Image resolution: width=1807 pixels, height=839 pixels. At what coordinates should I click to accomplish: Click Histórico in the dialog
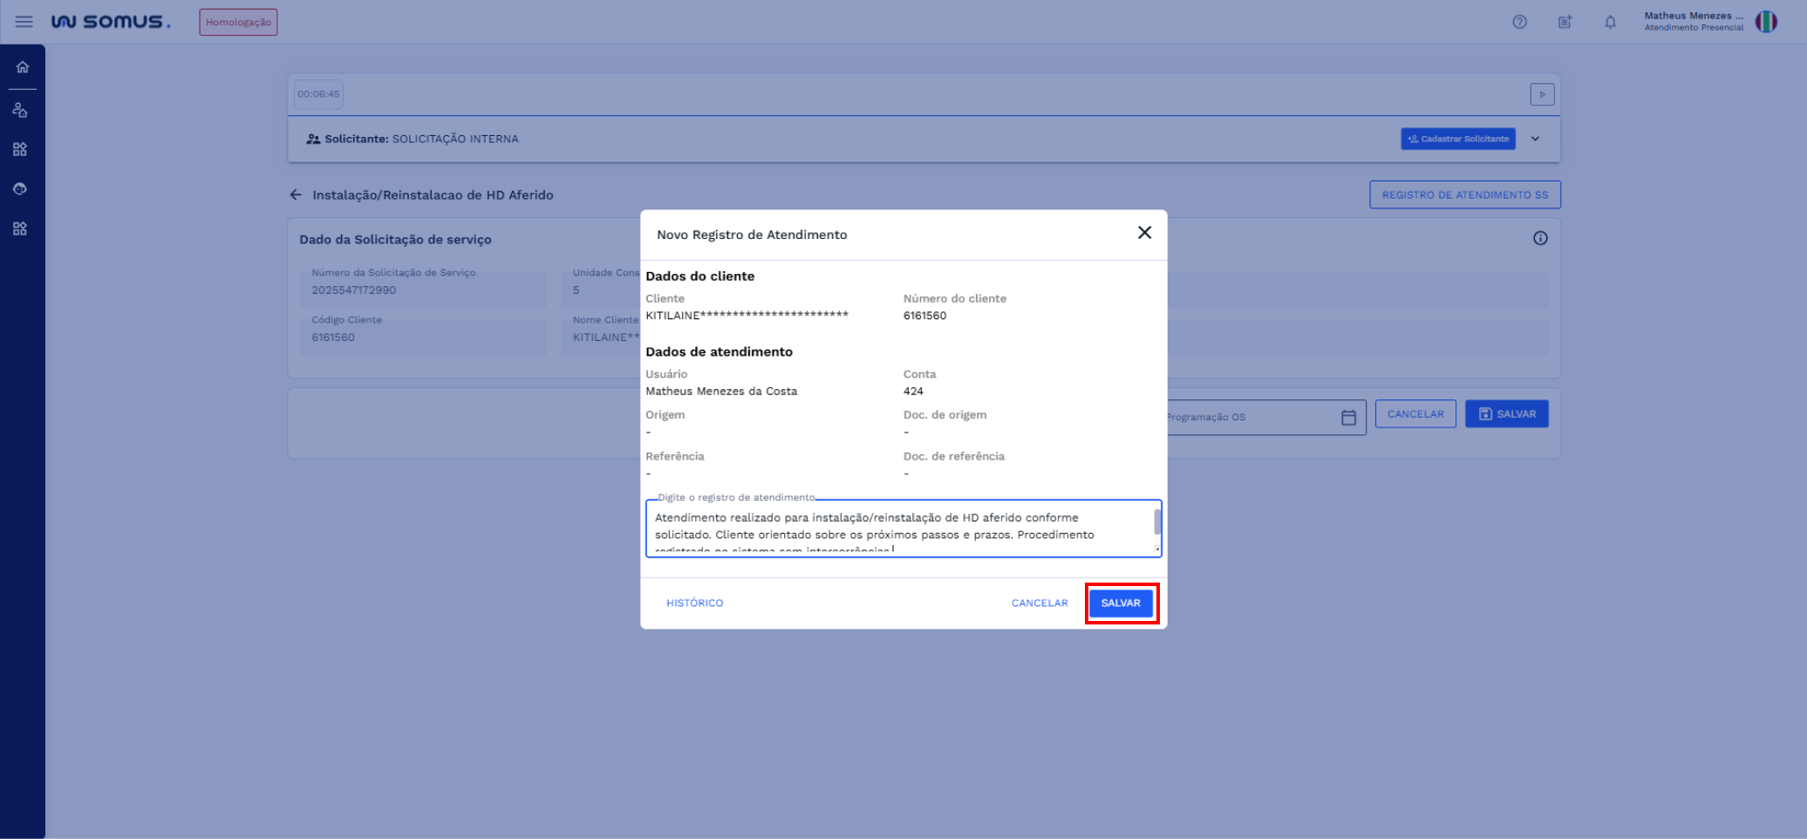click(694, 603)
